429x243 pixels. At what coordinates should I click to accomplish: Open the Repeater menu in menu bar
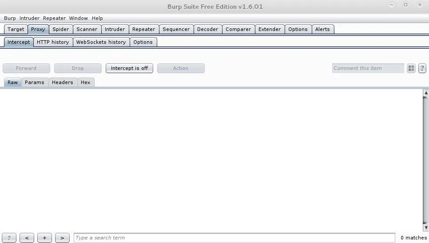[x=54, y=18]
